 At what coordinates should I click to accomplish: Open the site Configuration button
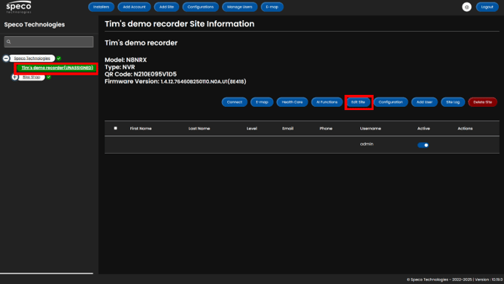(390, 102)
